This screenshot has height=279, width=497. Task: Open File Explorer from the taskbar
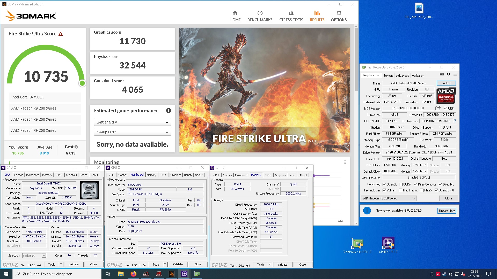point(121,274)
